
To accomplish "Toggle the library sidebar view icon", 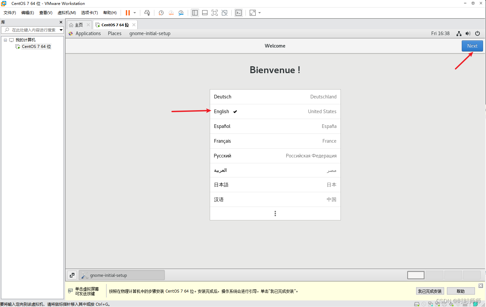I will 195,13.
